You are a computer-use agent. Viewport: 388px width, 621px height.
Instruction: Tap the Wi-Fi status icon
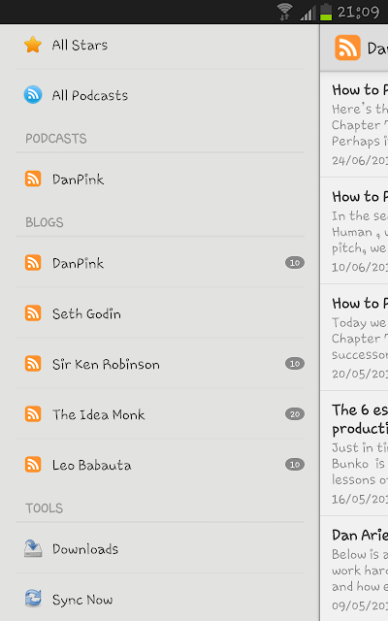[284, 12]
